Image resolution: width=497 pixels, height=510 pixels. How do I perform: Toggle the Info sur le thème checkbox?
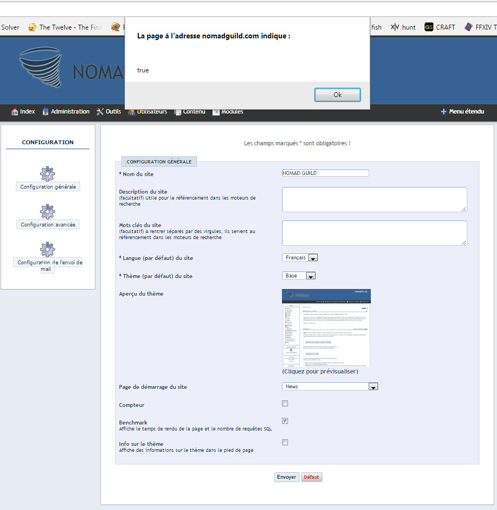click(x=285, y=442)
